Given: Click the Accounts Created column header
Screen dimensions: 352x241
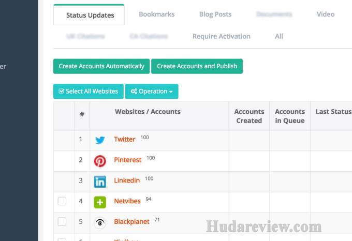Looking at the screenshot, I should [x=249, y=116].
